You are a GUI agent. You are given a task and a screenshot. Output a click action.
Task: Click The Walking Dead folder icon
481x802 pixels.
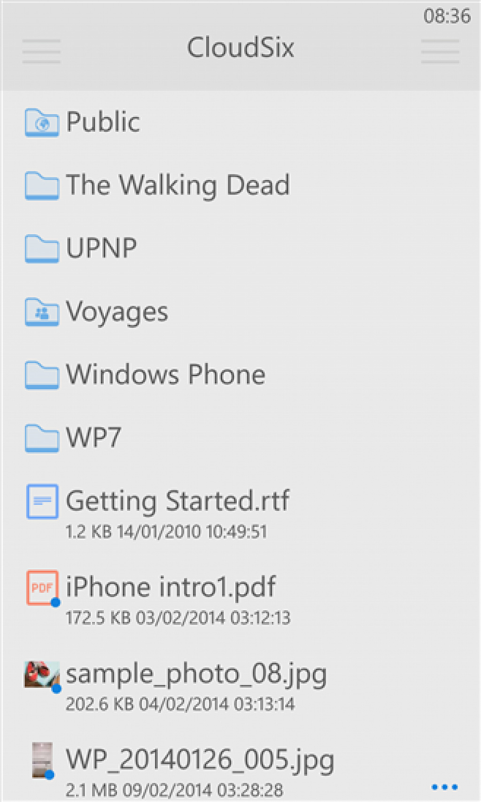[x=42, y=186]
